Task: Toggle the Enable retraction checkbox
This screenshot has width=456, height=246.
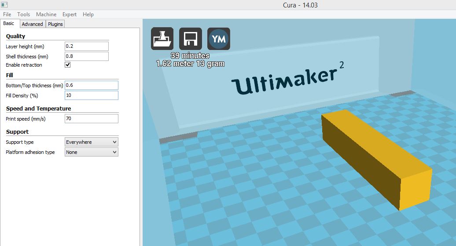Action: point(68,65)
